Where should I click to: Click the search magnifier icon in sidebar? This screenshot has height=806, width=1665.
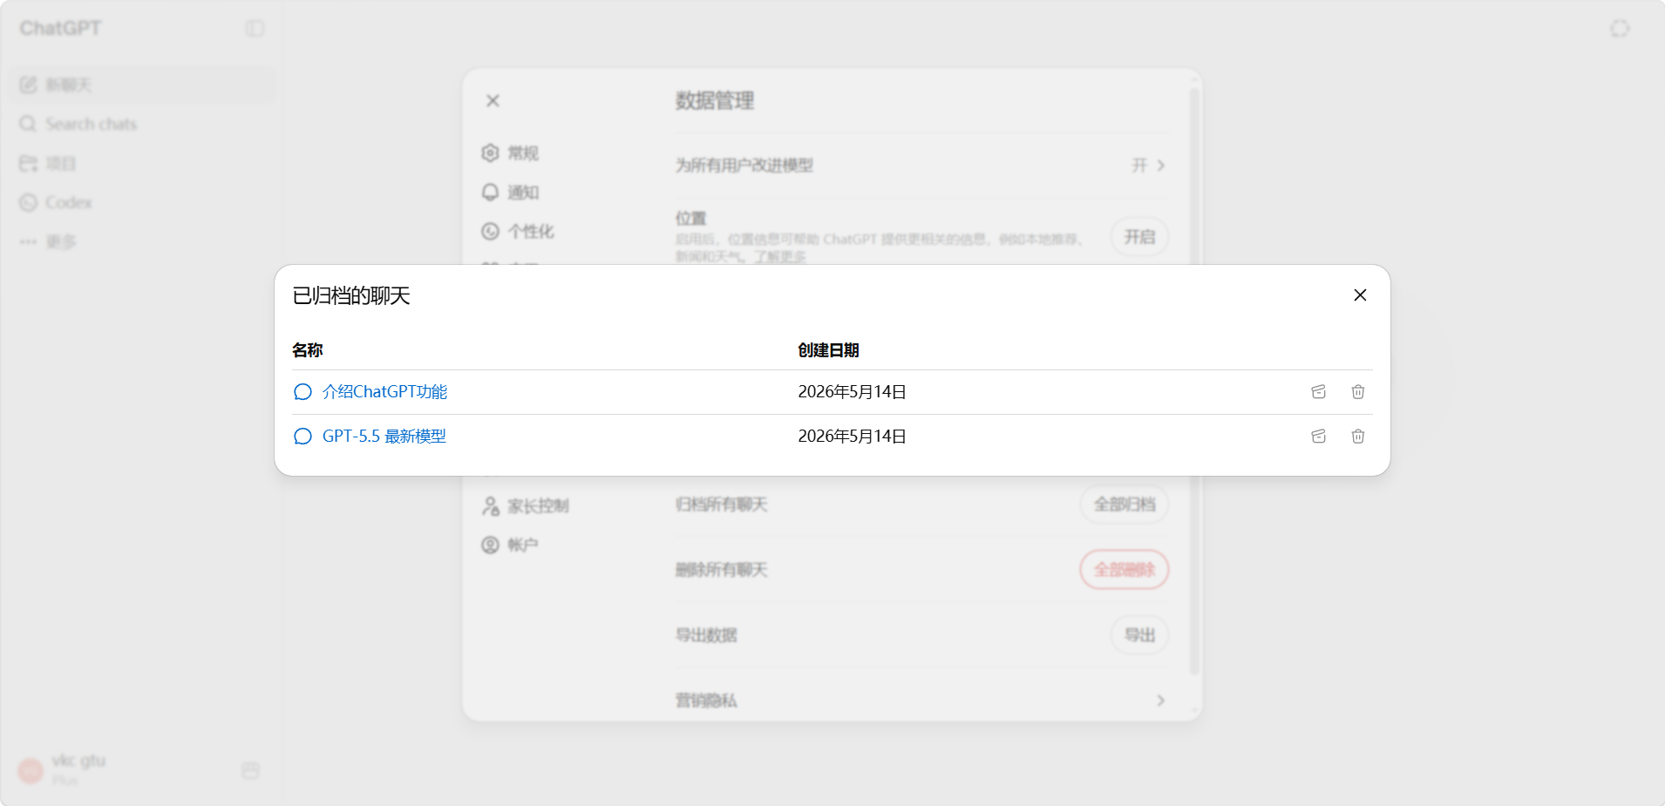[x=29, y=124]
